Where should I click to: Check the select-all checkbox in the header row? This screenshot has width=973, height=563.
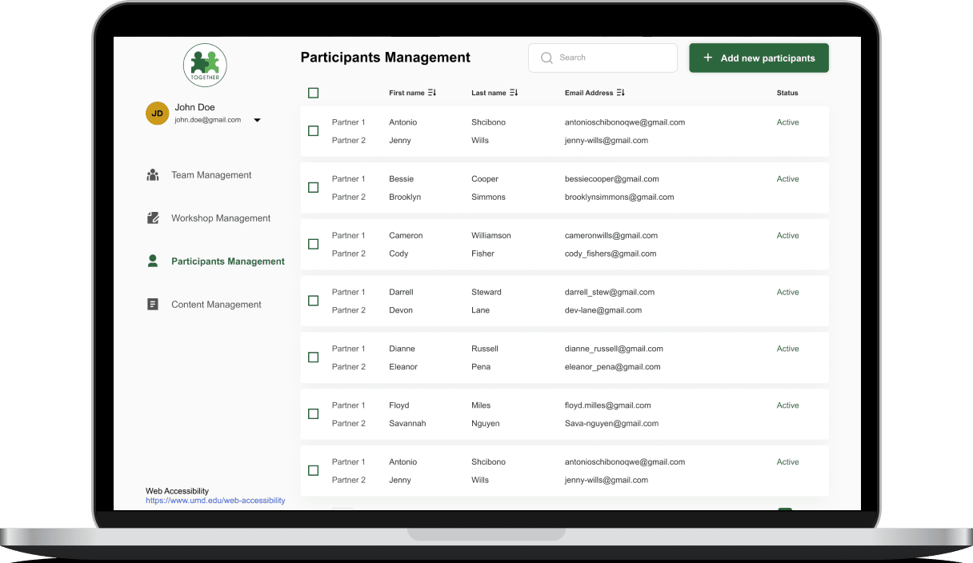point(313,93)
